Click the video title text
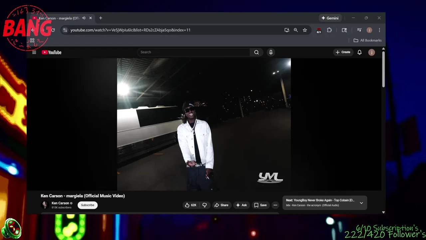 click(83, 196)
